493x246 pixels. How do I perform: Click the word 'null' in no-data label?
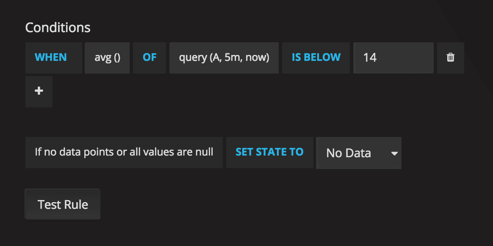[204, 152]
